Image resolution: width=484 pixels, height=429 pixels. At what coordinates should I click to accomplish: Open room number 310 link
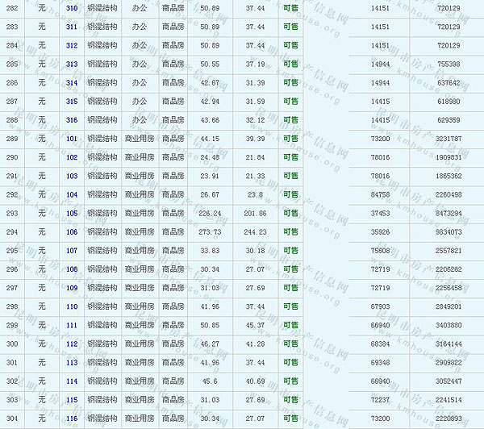(72, 8)
